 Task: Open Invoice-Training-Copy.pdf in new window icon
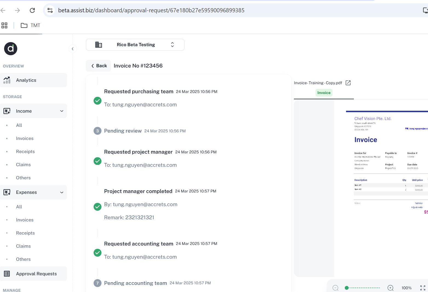(348, 83)
